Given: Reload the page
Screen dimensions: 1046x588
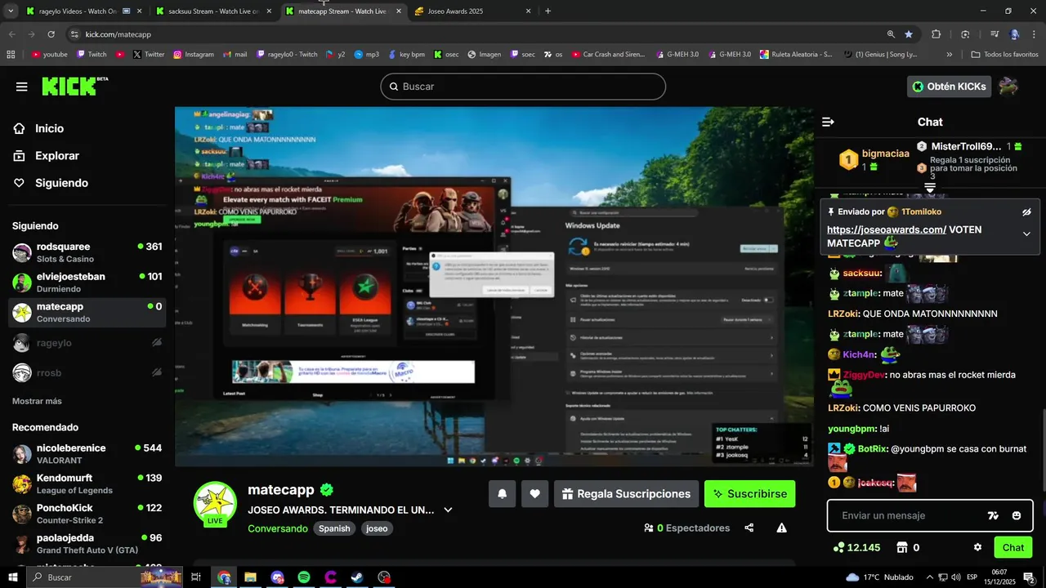Looking at the screenshot, I should [x=51, y=34].
